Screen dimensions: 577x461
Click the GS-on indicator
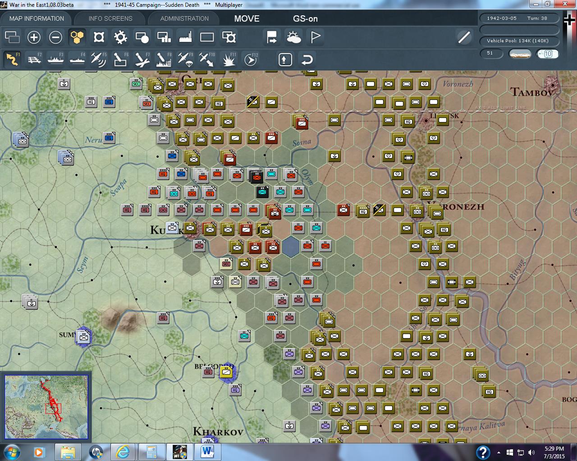(305, 18)
